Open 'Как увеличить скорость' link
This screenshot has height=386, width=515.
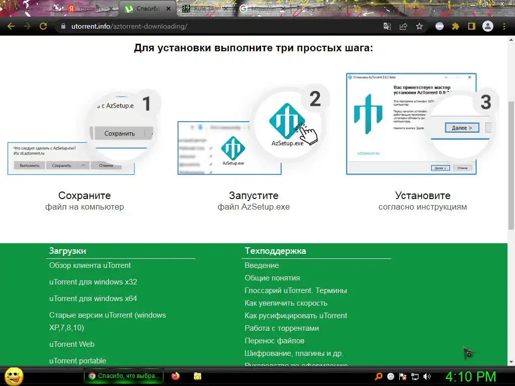[x=286, y=303]
